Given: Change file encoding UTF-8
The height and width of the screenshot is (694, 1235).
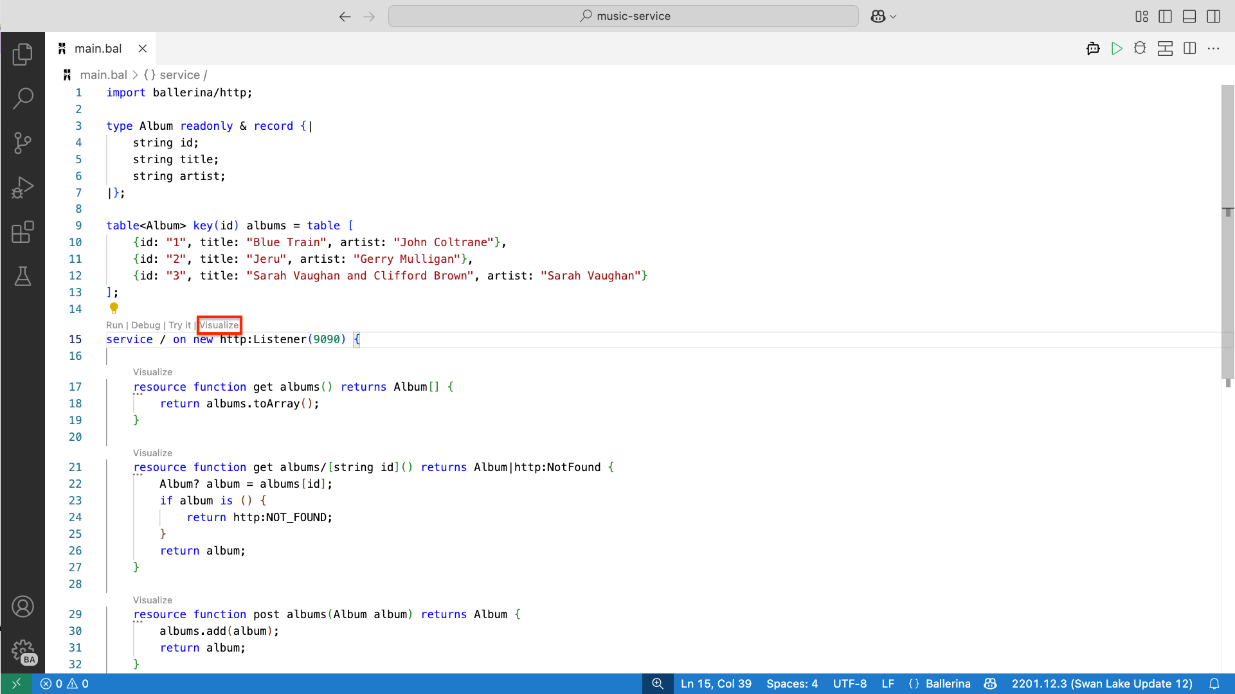Looking at the screenshot, I should pyautogui.click(x=849, y=684).
